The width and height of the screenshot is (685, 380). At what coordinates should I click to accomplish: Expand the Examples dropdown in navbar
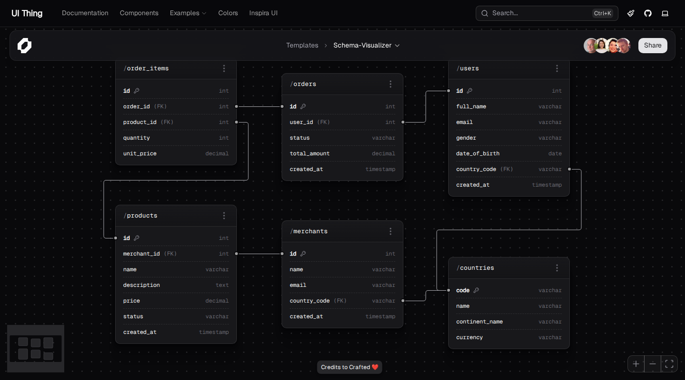[188, 13]
